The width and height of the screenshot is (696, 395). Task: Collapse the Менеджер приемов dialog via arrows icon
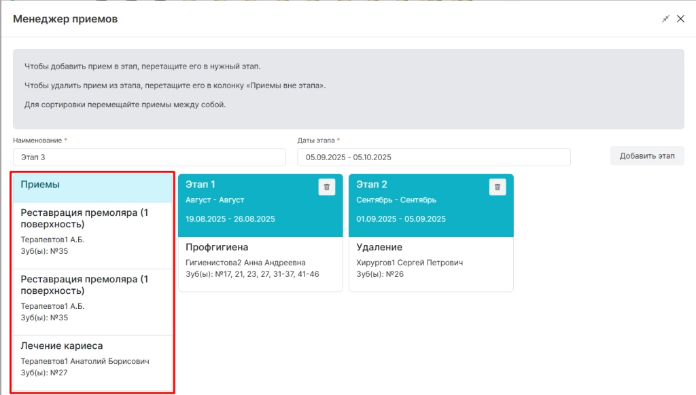pos(665,18)
